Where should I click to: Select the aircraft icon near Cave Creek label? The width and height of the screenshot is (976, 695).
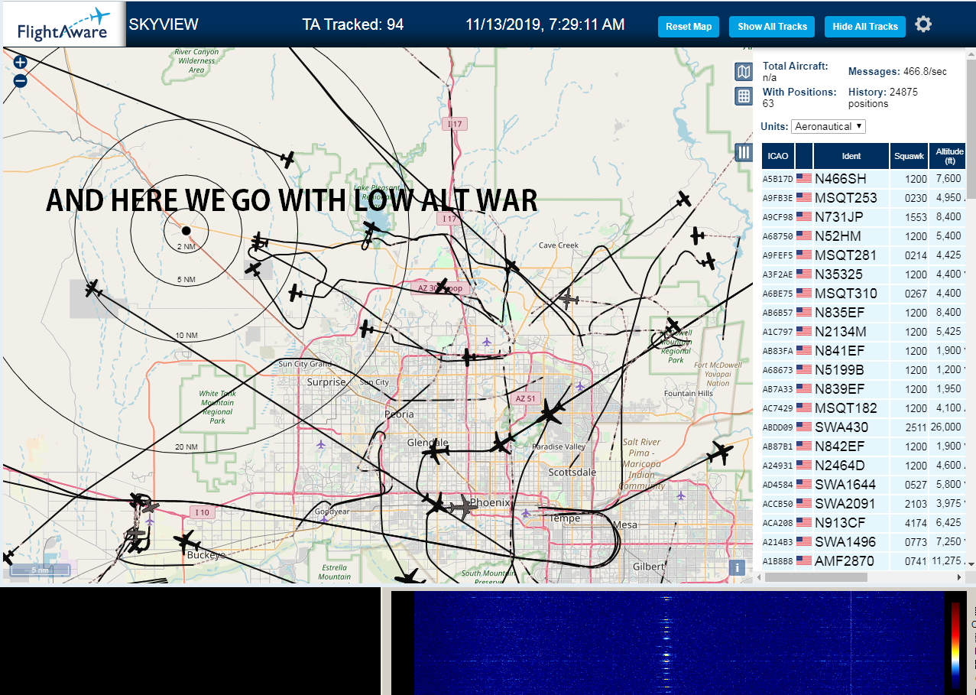tap(511, 266)
